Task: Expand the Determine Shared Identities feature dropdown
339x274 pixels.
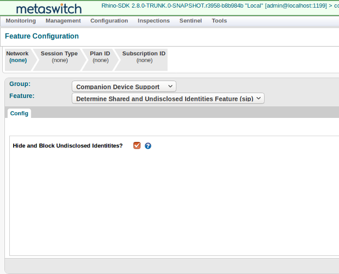Action: tap(168, 99)
